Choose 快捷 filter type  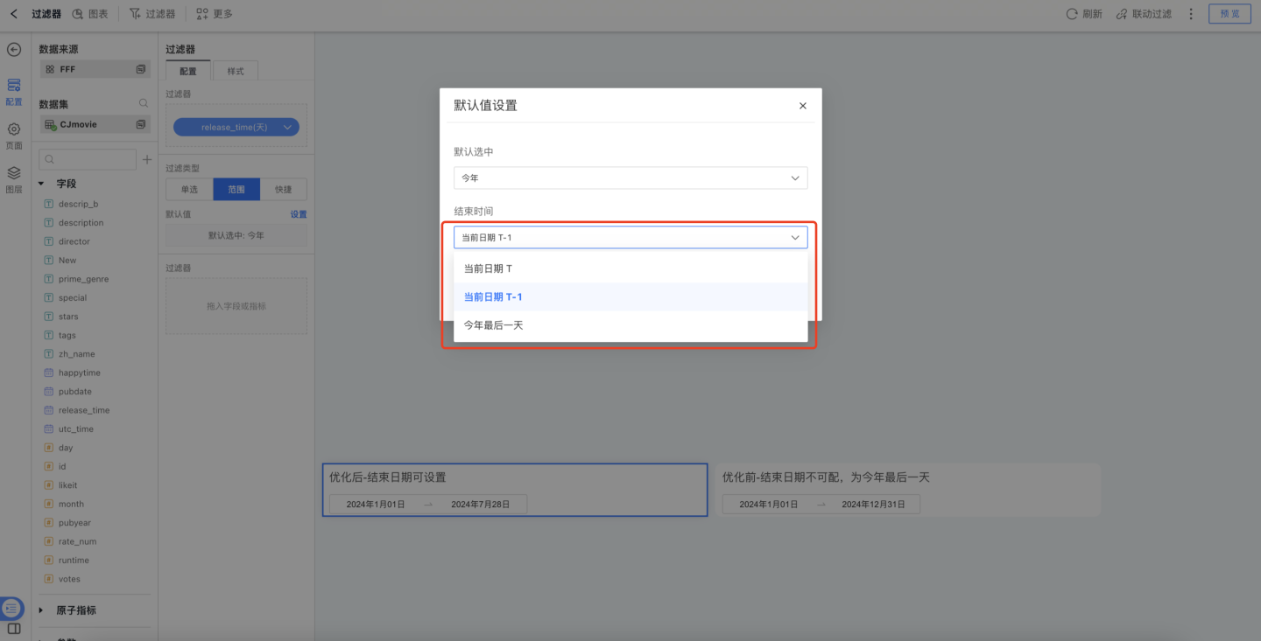[x=284, y=189]
